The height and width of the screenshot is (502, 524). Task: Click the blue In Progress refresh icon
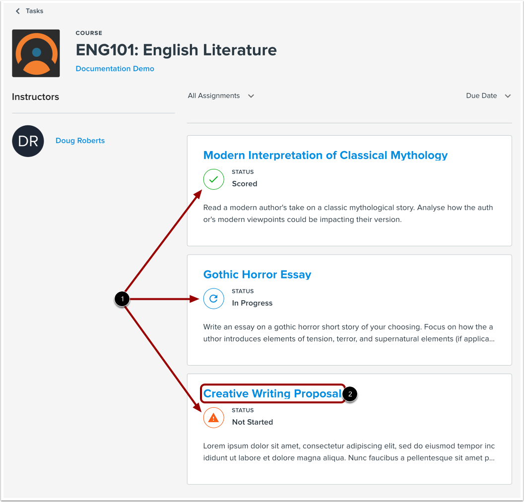pyautogui.click(x=213, y=299)
